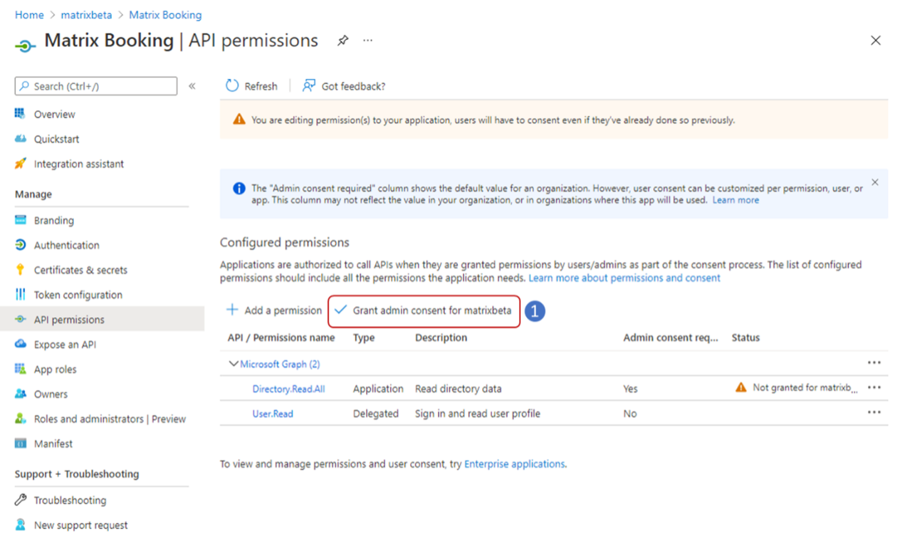Close the API permissions blade
This screenshot has width=905, height=541.
tap(876, 41)
